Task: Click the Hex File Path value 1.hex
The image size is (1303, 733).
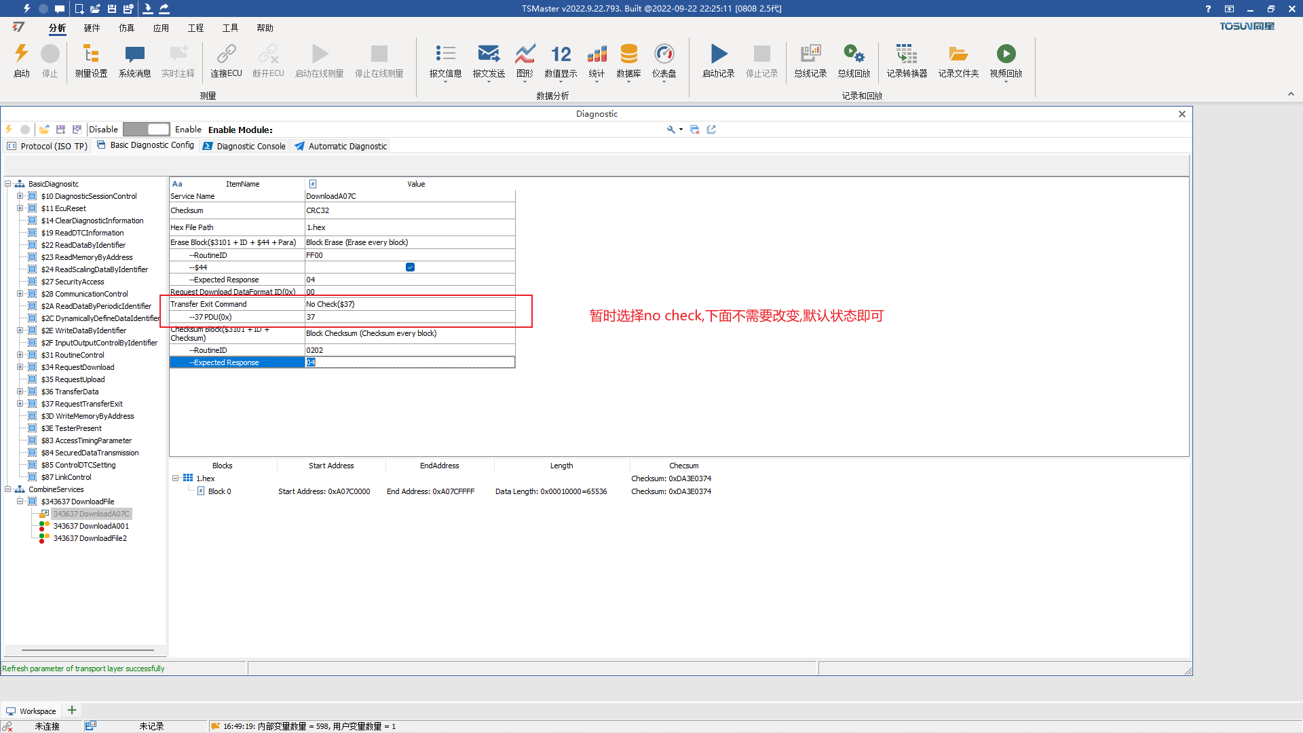Action: click(x=410, y=227)
